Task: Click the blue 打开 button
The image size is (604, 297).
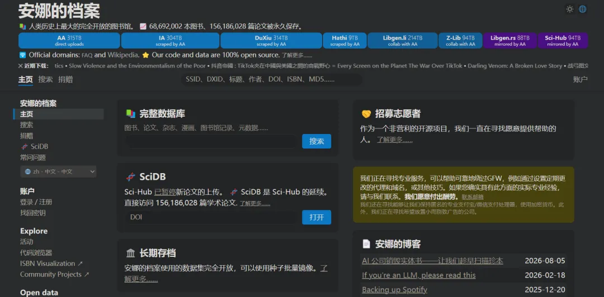Action: 317,217
